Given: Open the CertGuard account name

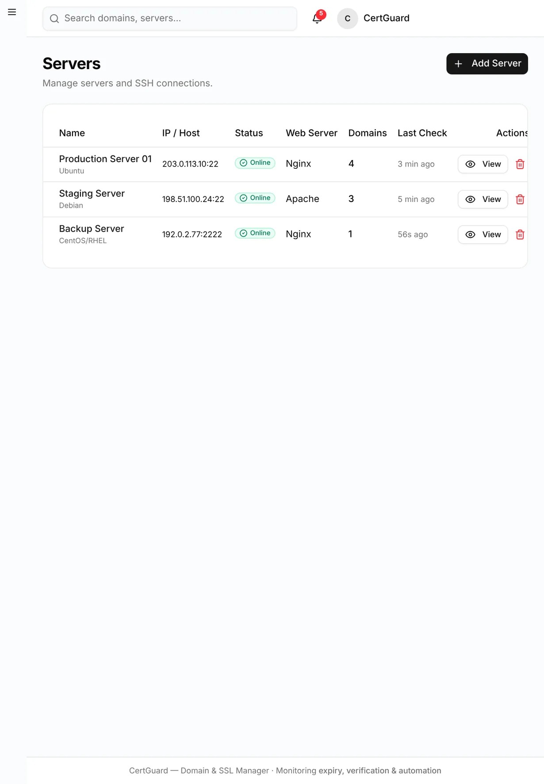Looking at the screenshot, I should [386, 18].
